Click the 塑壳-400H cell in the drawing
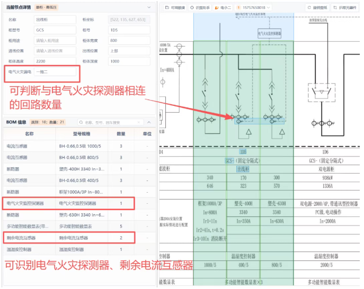 [x=243, y=204]
